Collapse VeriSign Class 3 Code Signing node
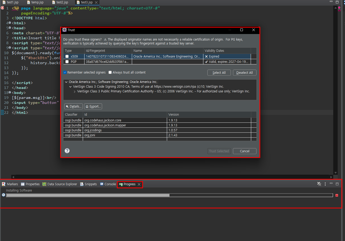 tap(71, 87)
